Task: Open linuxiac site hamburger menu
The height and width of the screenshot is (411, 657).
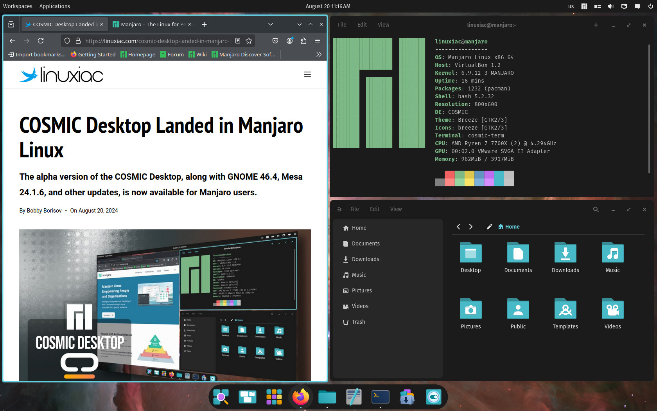Action: tap(307, 74)
